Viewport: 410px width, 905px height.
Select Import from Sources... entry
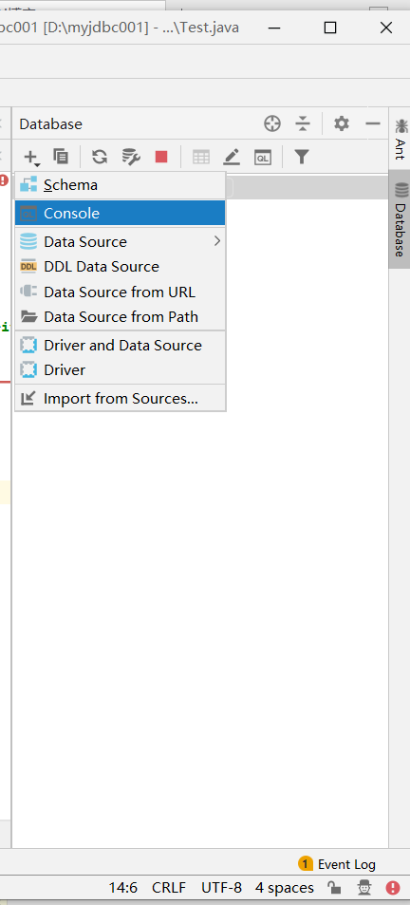(121, 398)
